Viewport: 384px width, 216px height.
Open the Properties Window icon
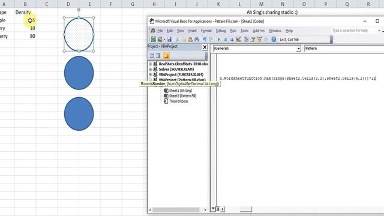click(x=253, y=39)
